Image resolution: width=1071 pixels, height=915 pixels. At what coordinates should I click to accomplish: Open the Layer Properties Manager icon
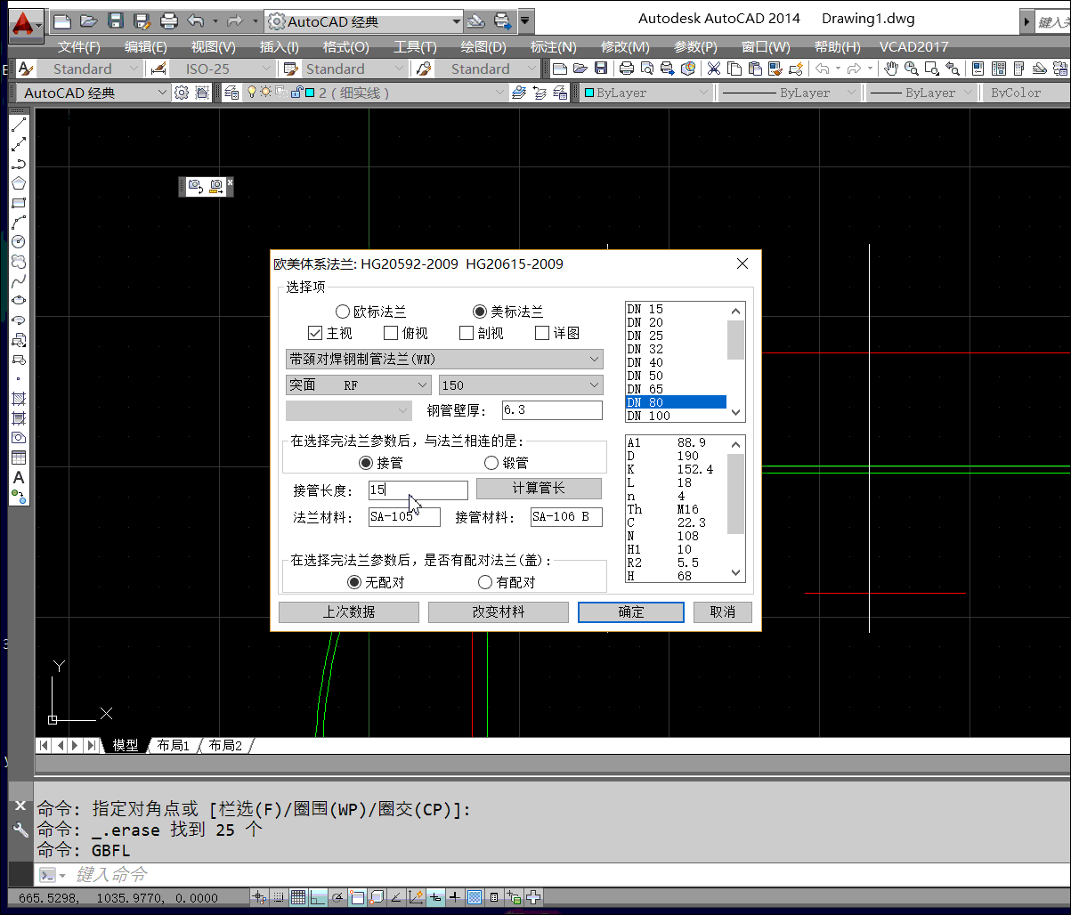pos(231,93)
